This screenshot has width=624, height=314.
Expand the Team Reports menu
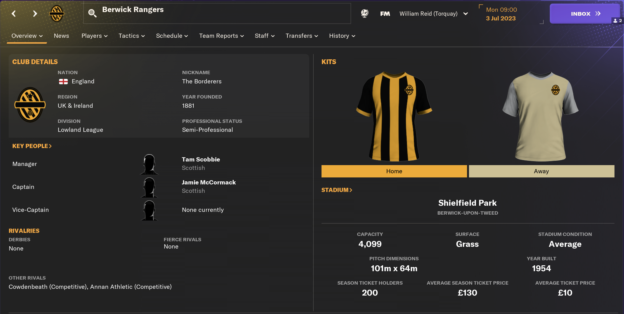click(221, 36)
